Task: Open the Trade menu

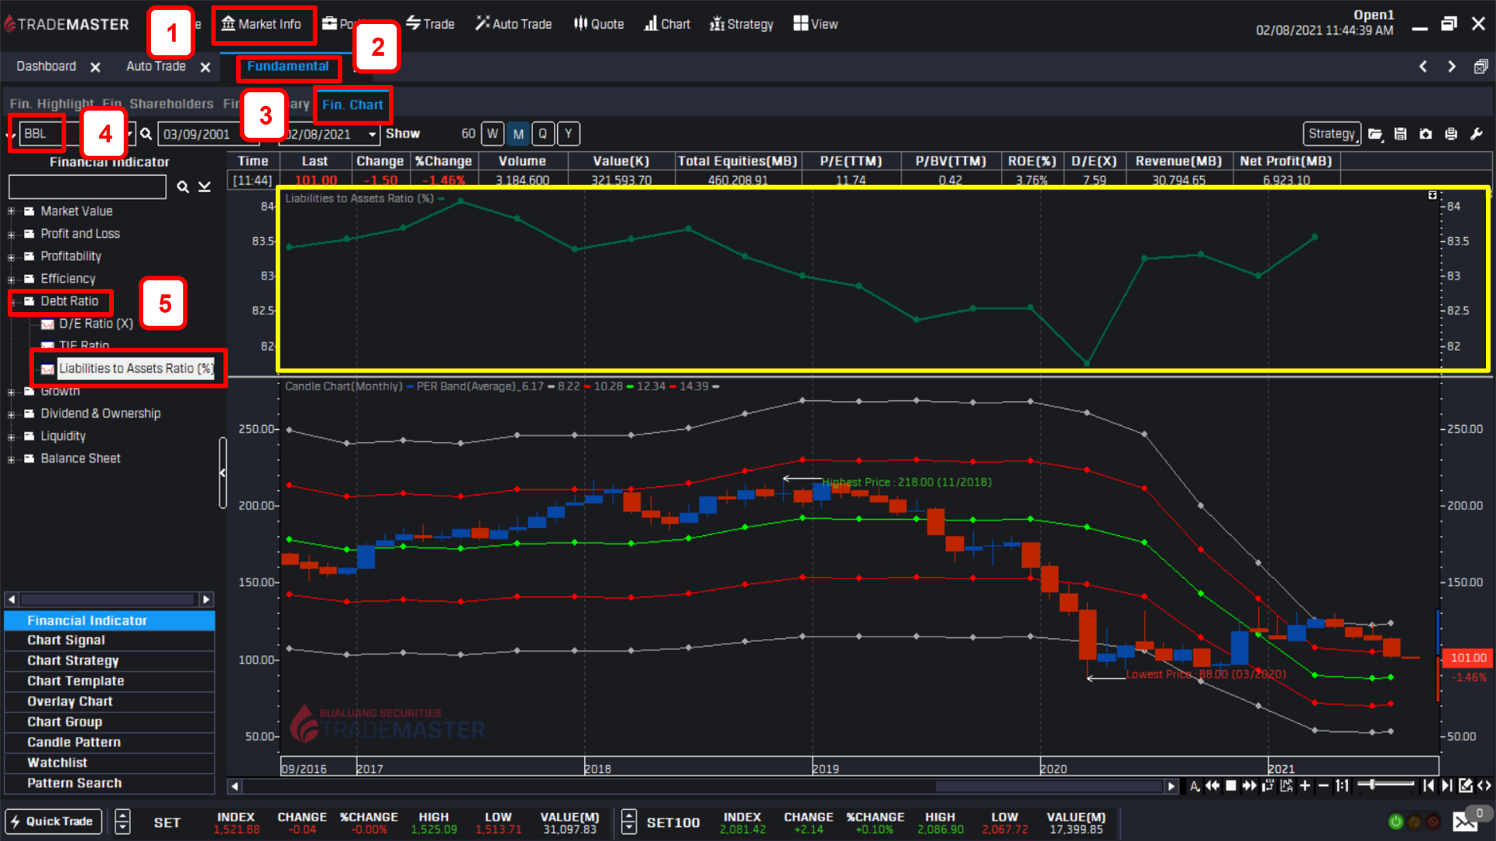Action: (x=430, y=24)
